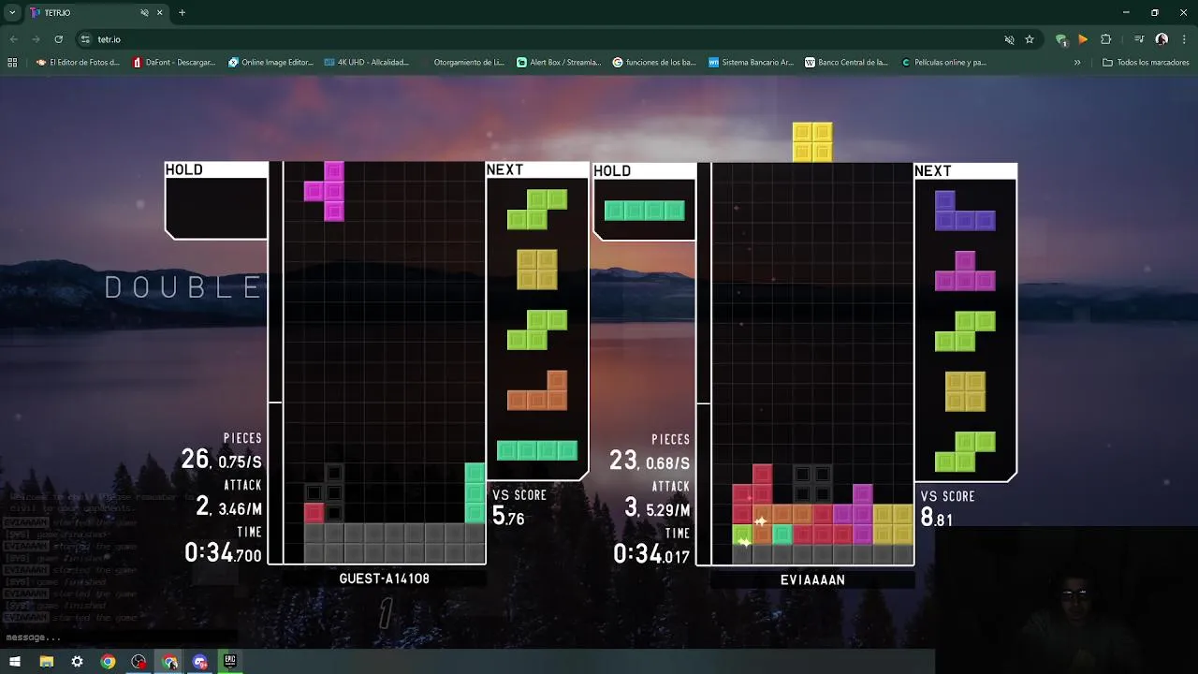
Task: Open the DaFont bookmark
Action: tap(174, 63)
